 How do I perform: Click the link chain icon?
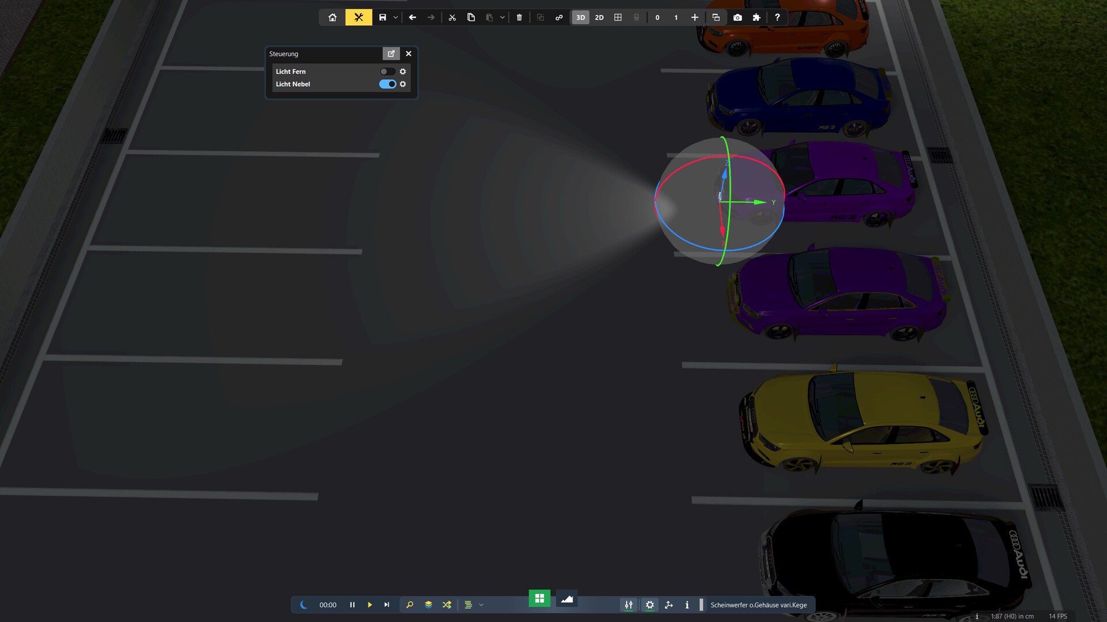(x=559, y=17)
